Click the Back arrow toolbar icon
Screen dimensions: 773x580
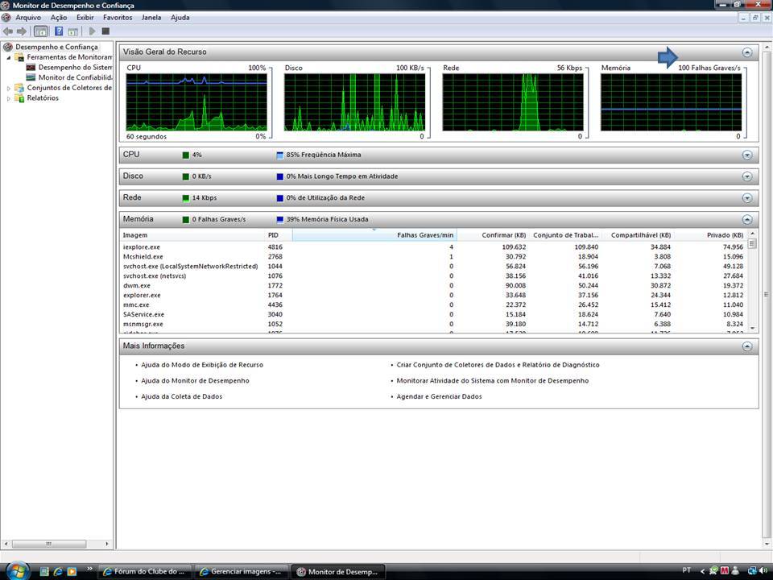8,31
